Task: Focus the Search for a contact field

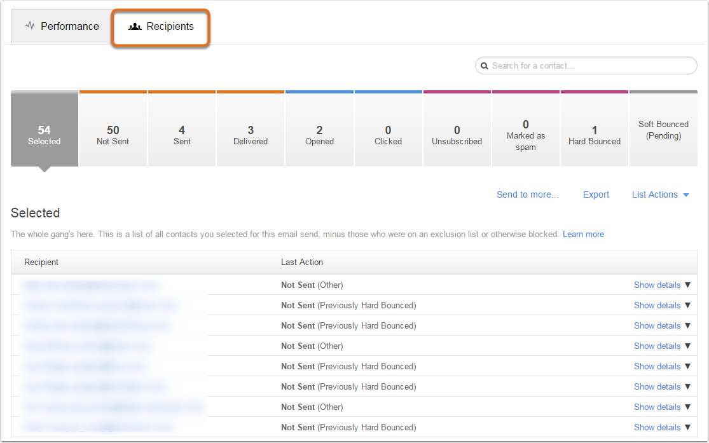Action: [586, 65]
